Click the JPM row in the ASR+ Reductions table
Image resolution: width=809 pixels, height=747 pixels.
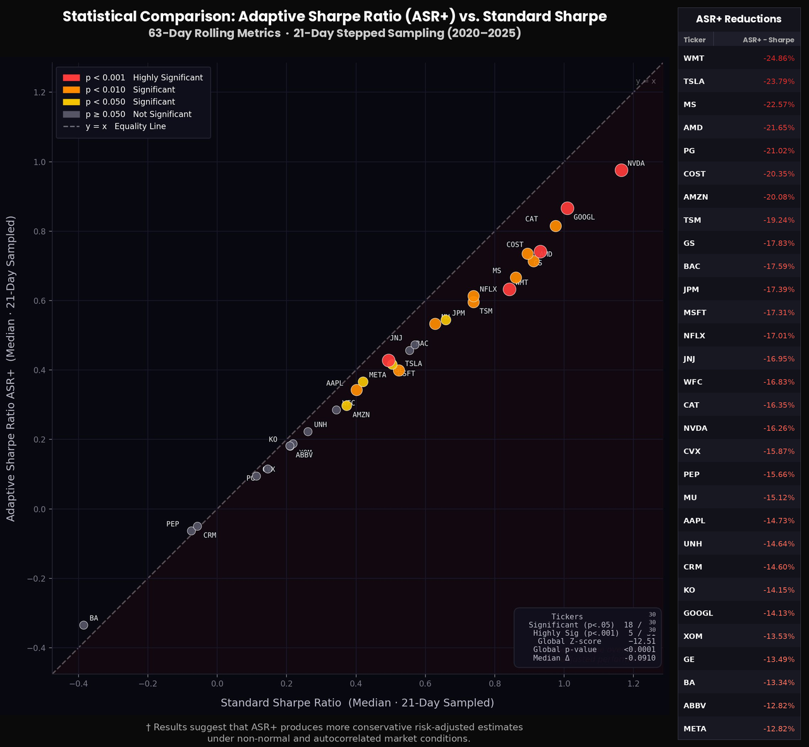[x=739, y=289]
